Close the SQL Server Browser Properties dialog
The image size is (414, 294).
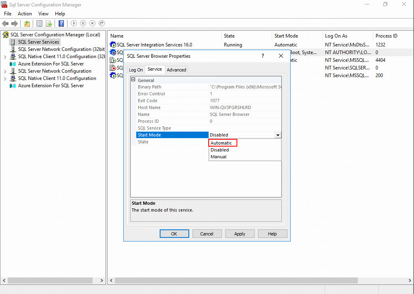coord(281,56)
